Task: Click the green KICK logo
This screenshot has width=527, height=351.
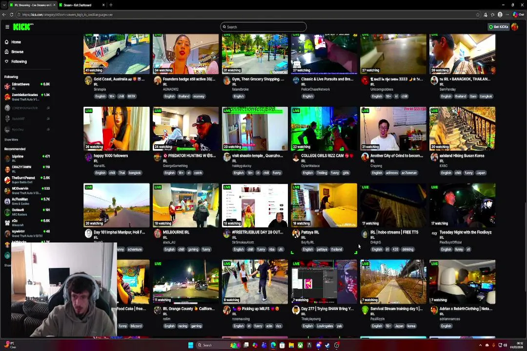Action: click(x=22, y=27)
